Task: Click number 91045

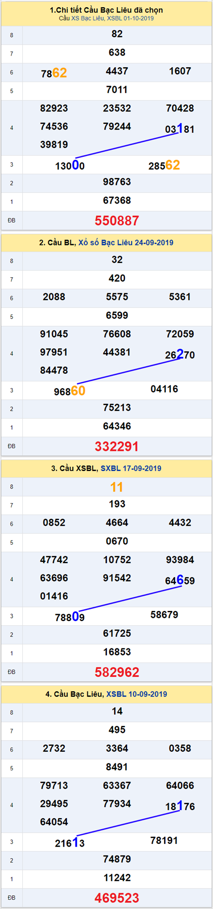Action: [54, 334]
